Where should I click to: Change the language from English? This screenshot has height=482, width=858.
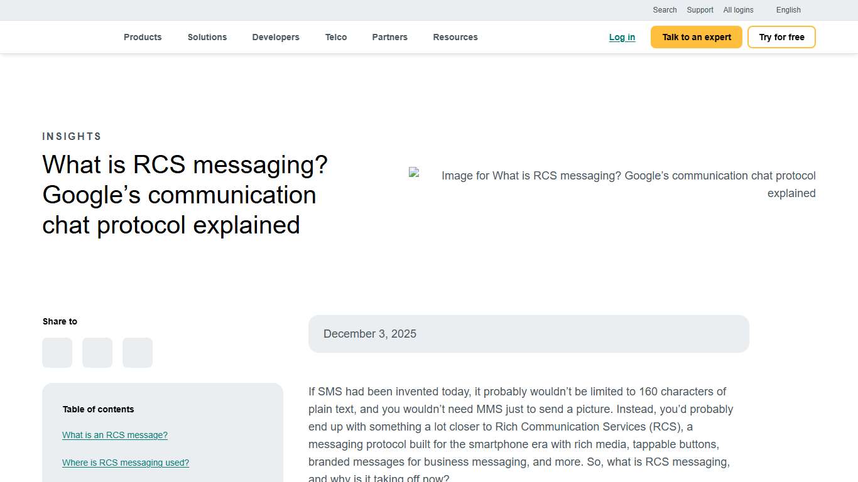pyautogui.click(x=788, y=10)
